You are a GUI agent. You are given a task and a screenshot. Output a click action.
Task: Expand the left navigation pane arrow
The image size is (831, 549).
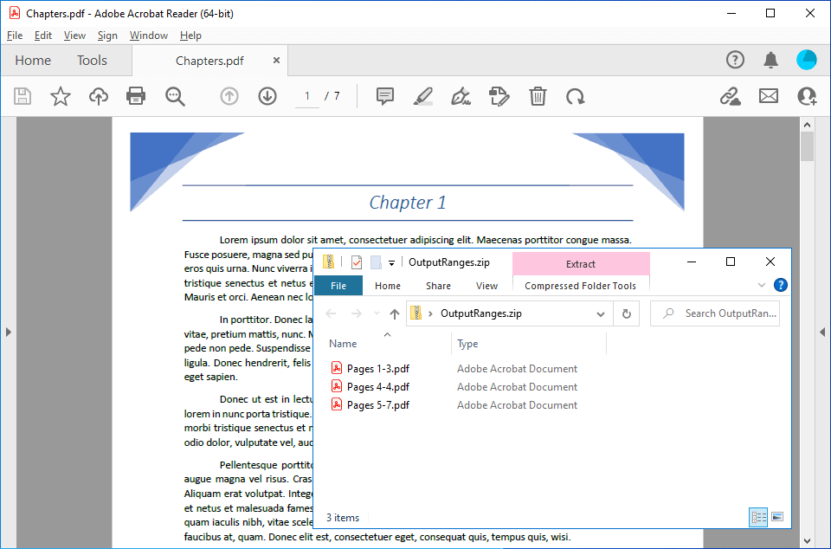8,332
